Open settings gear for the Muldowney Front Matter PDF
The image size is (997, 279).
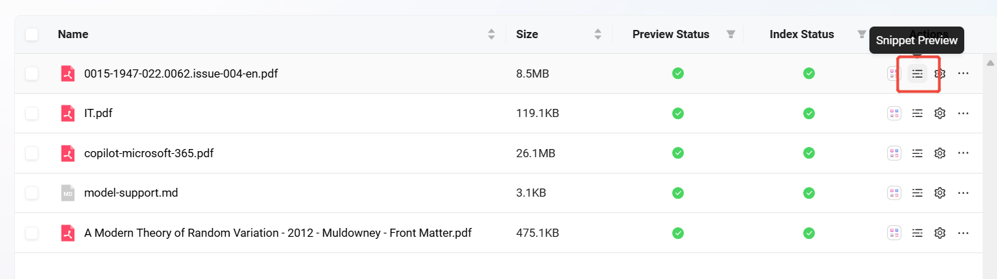[x=940, y=233]
